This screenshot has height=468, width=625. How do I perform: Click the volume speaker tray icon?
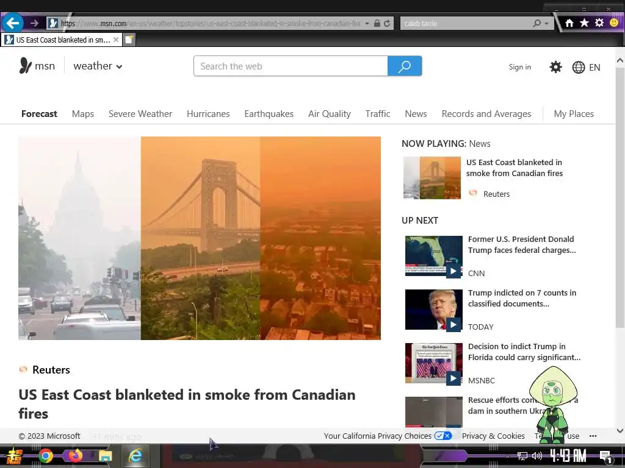tap(537, 456)
